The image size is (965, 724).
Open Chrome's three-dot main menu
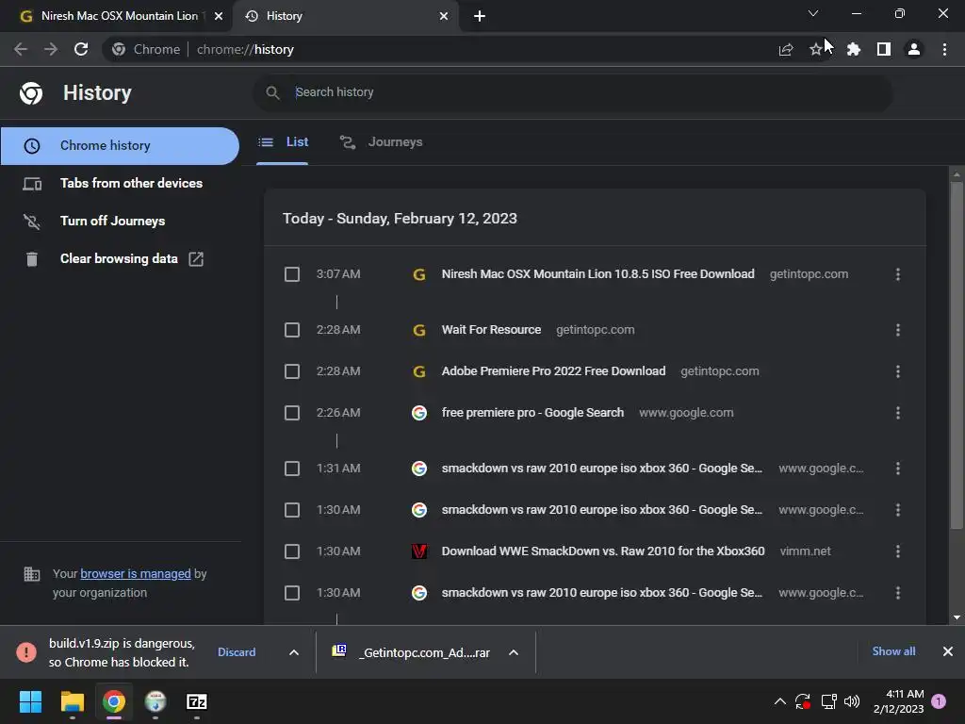point(944,49)
